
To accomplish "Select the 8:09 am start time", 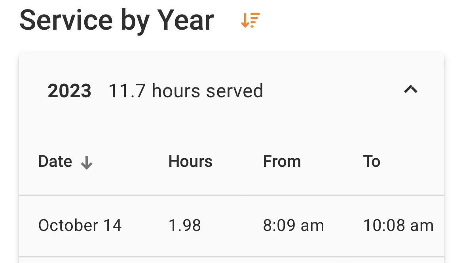I will coord(293,225).
